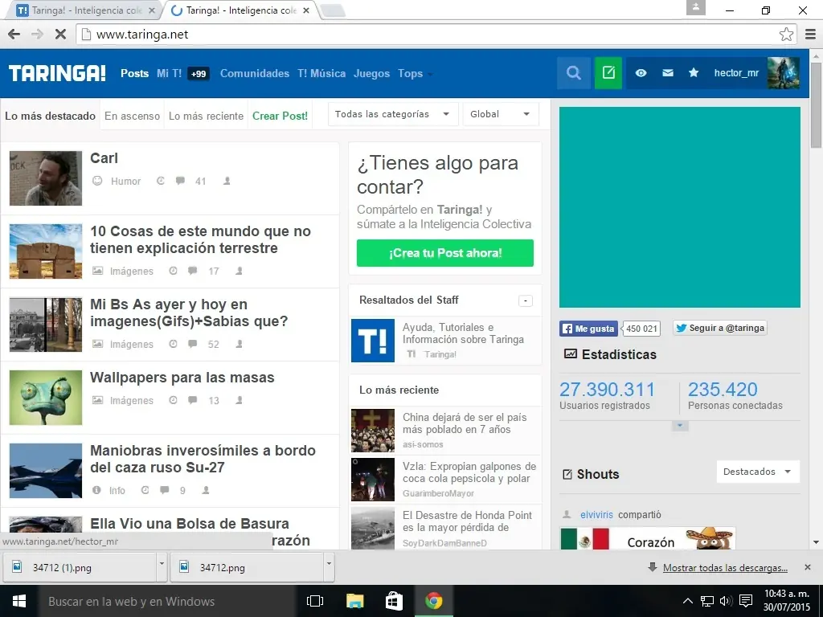This screenshot has width=823, height=617.
Task: Switch to Lo más reciente tab
Action: 207,116
